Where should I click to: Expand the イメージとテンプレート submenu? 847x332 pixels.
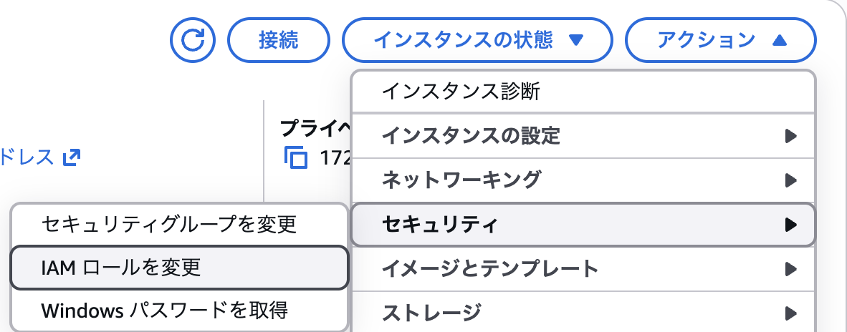[489, 269]
